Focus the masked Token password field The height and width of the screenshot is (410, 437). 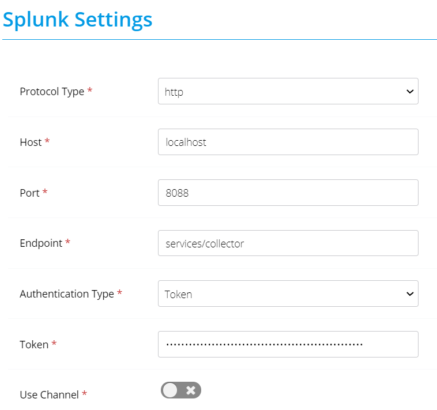coord(288,344)
